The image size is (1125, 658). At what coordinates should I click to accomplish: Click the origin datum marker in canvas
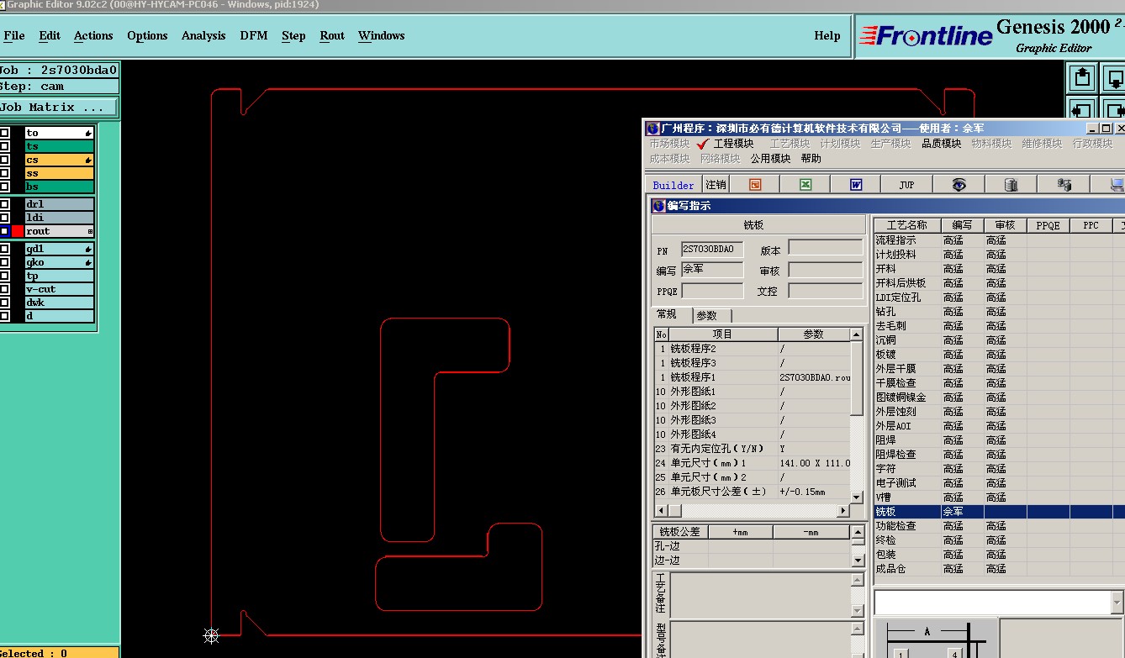(x=211, y=635)
